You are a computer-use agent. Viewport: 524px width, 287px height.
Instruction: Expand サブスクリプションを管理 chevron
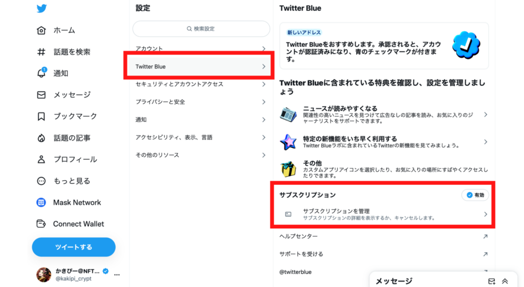click(x=486, y=214)
